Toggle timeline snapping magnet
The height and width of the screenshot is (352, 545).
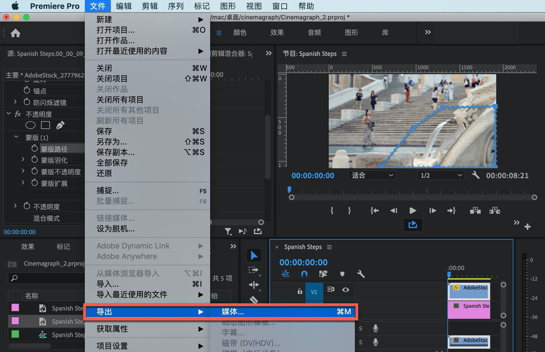[x=304, y=274]
